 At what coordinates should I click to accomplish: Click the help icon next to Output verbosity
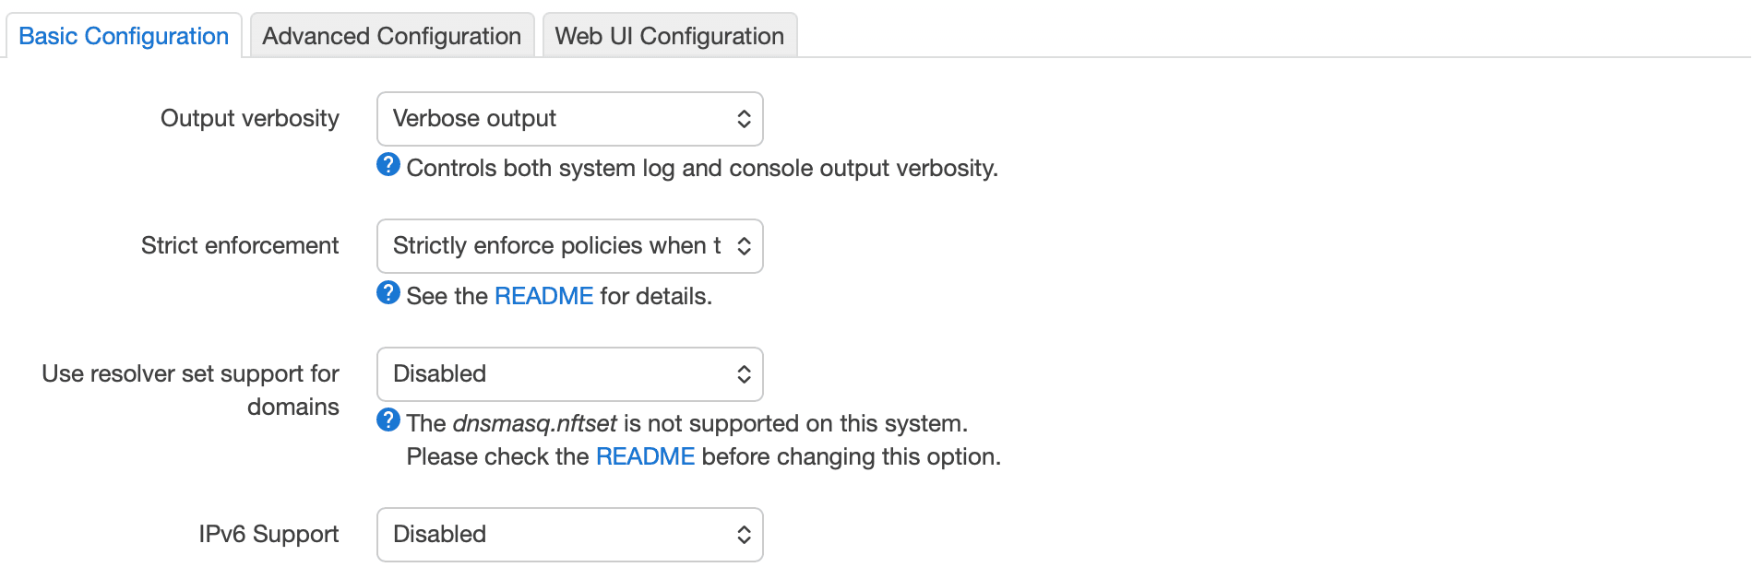[388, 166]
